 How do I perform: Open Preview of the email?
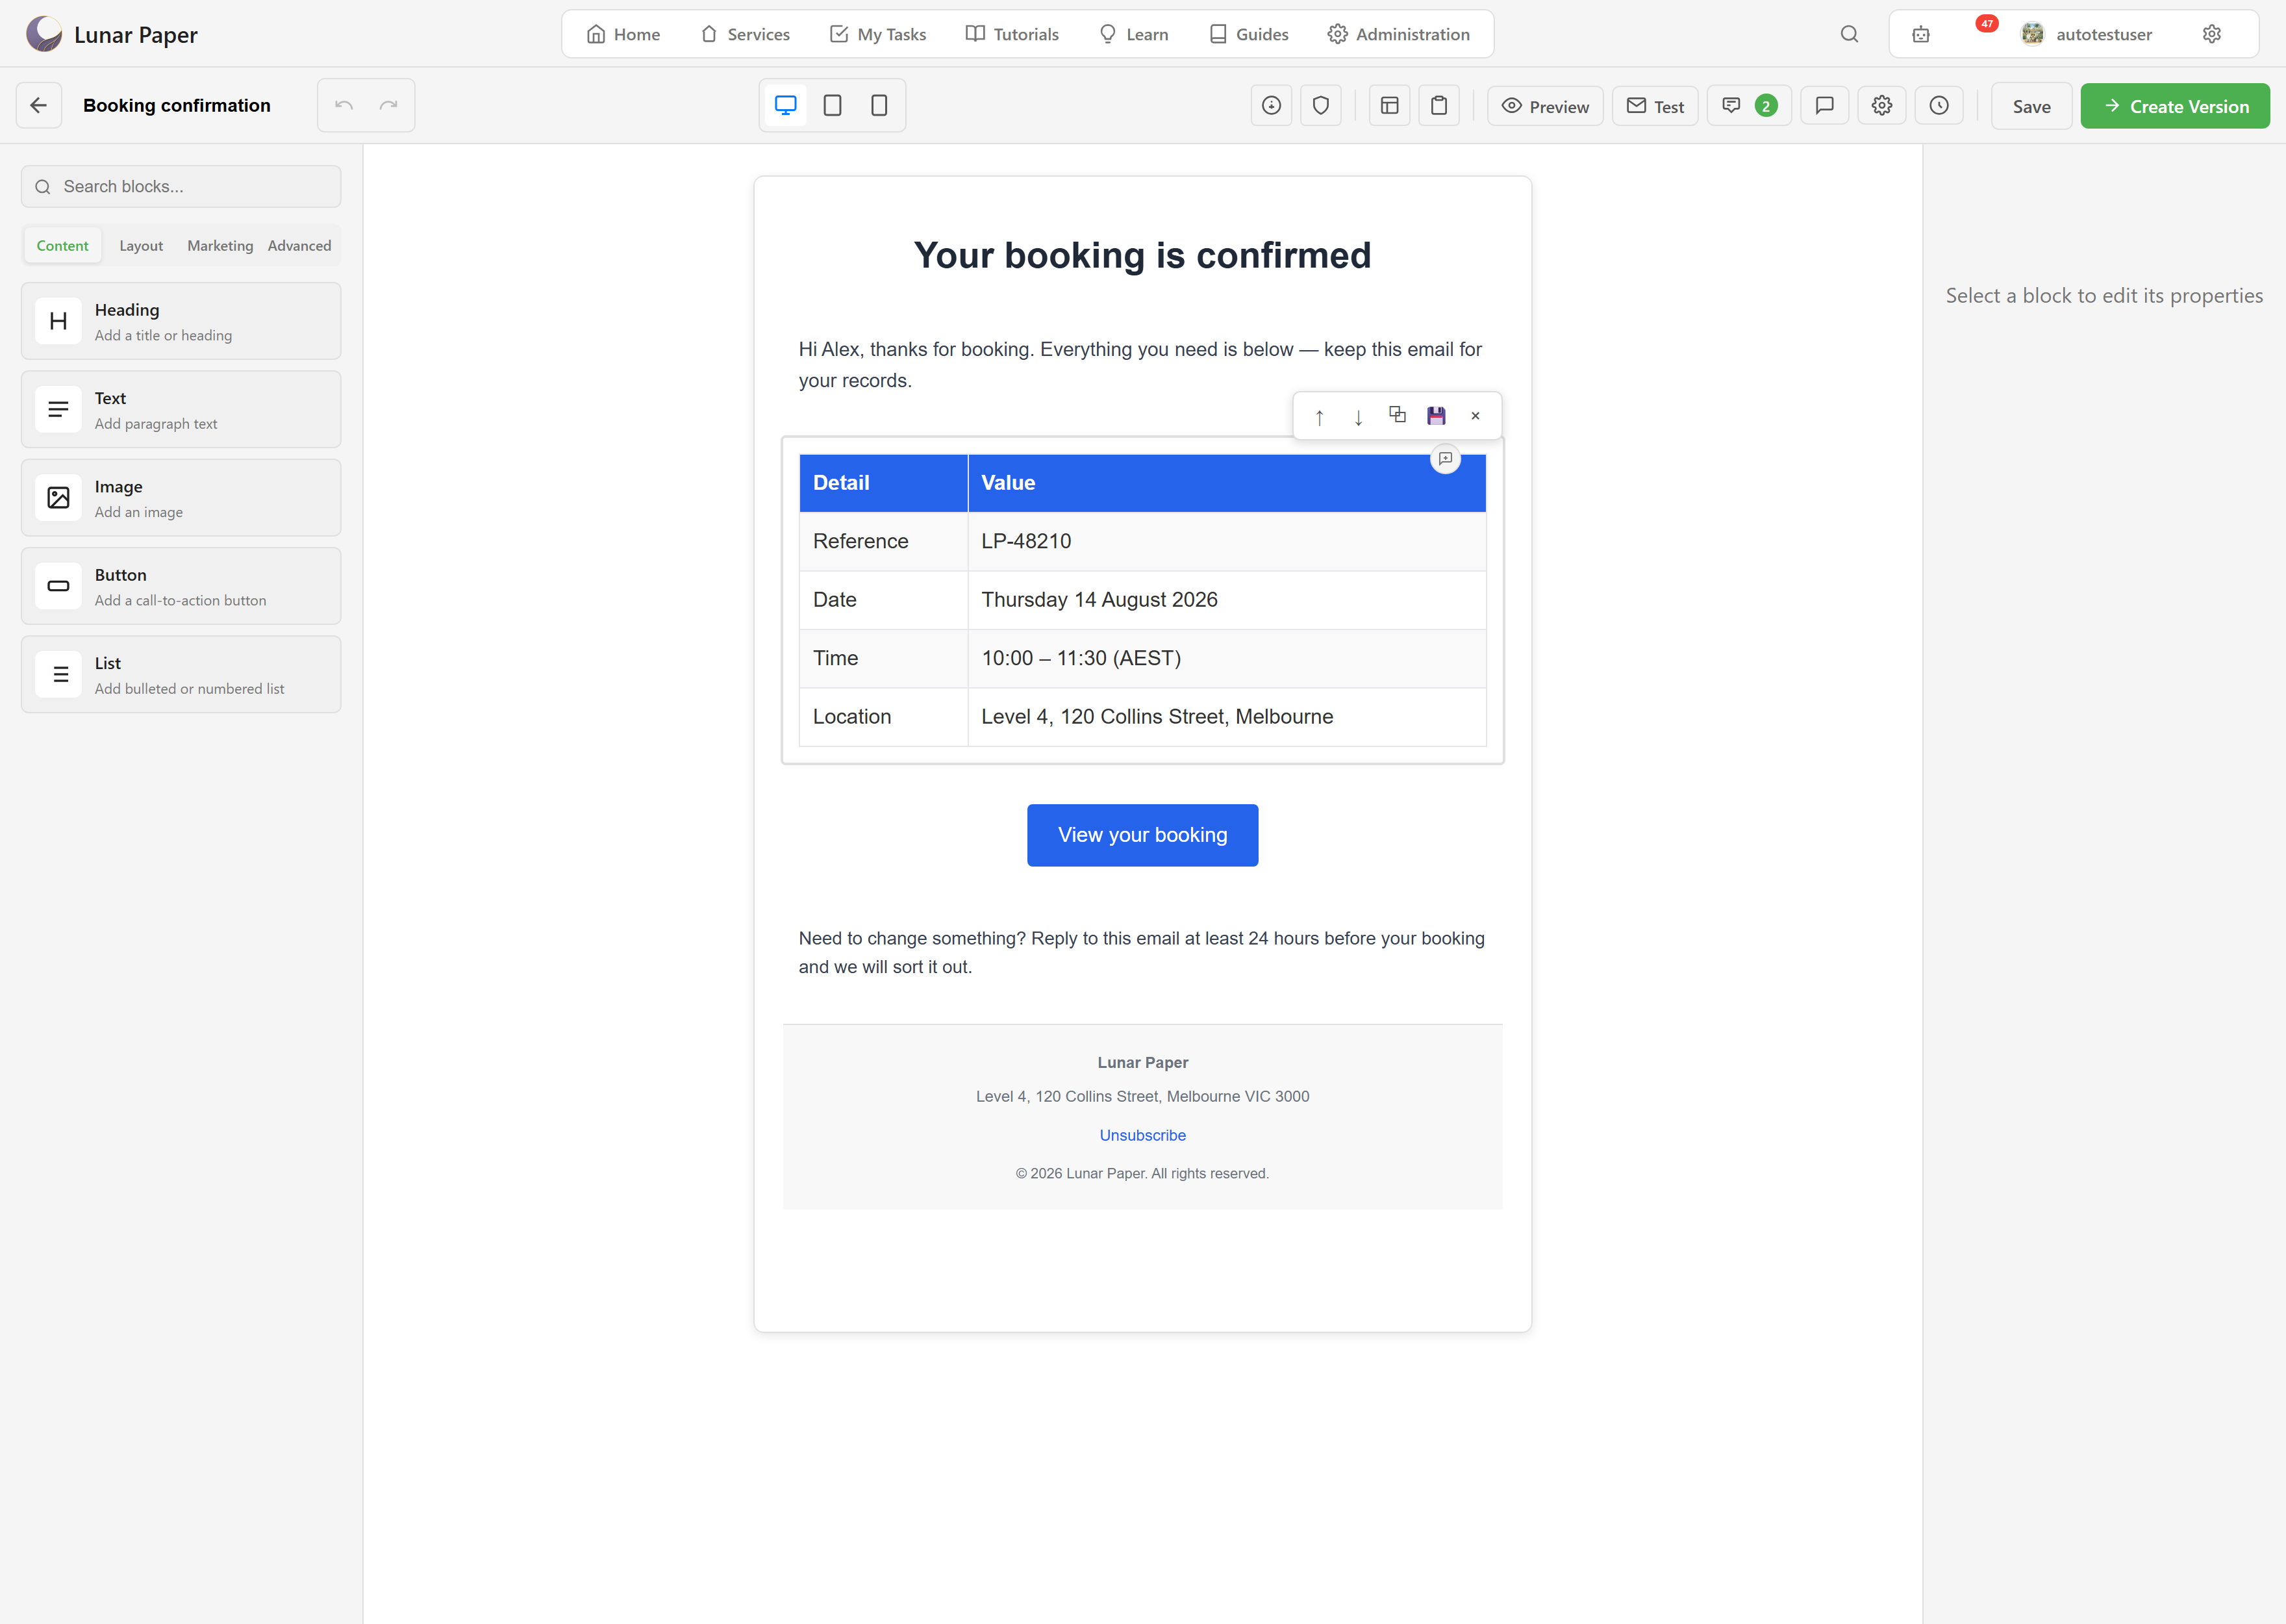pyautogui.click(x=1546, y=106)
